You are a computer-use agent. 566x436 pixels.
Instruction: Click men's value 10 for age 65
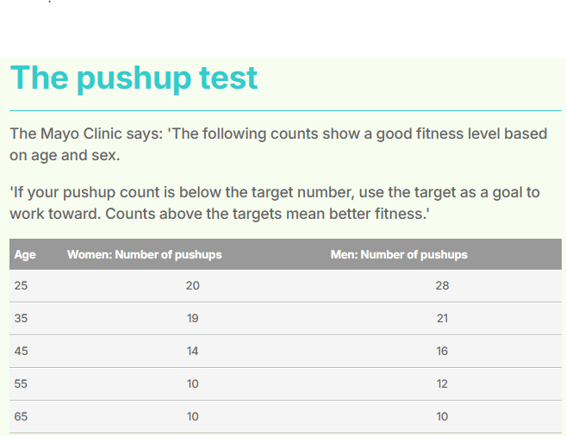coord(442,416)
